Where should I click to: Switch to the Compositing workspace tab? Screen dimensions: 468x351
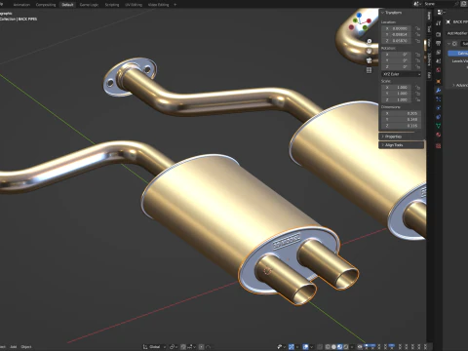(x=46, y=5)
